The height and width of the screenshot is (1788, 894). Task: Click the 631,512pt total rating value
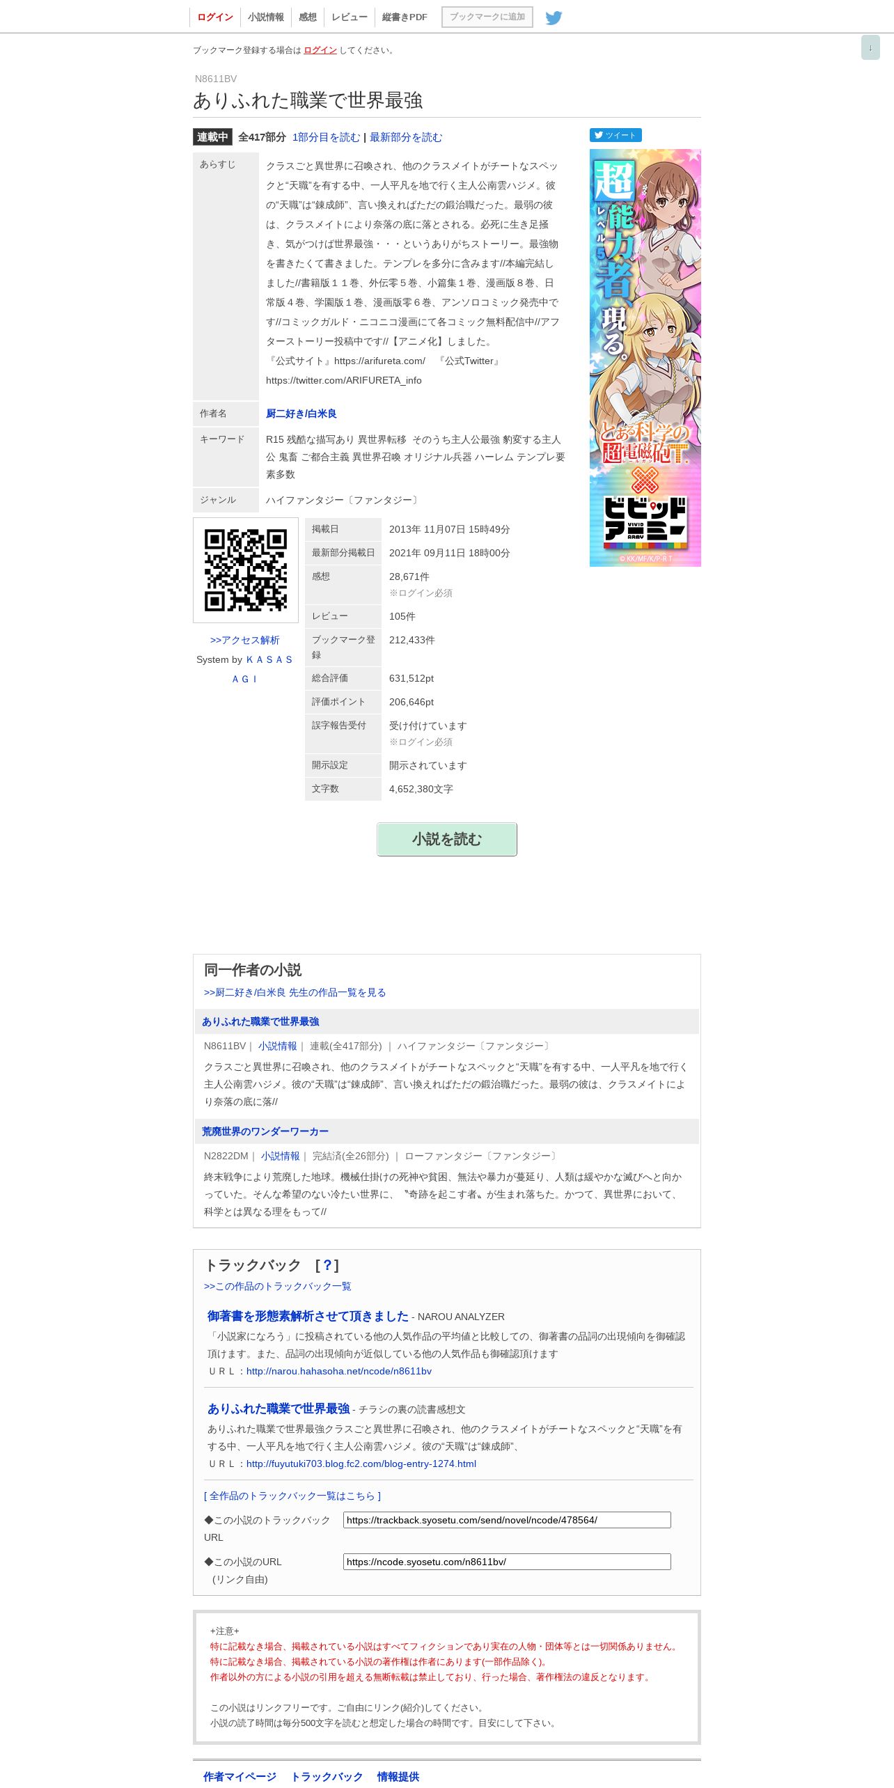click(411, 678)
